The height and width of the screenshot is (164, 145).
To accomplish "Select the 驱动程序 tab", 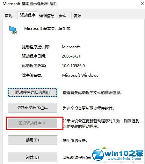I will 28,15.
